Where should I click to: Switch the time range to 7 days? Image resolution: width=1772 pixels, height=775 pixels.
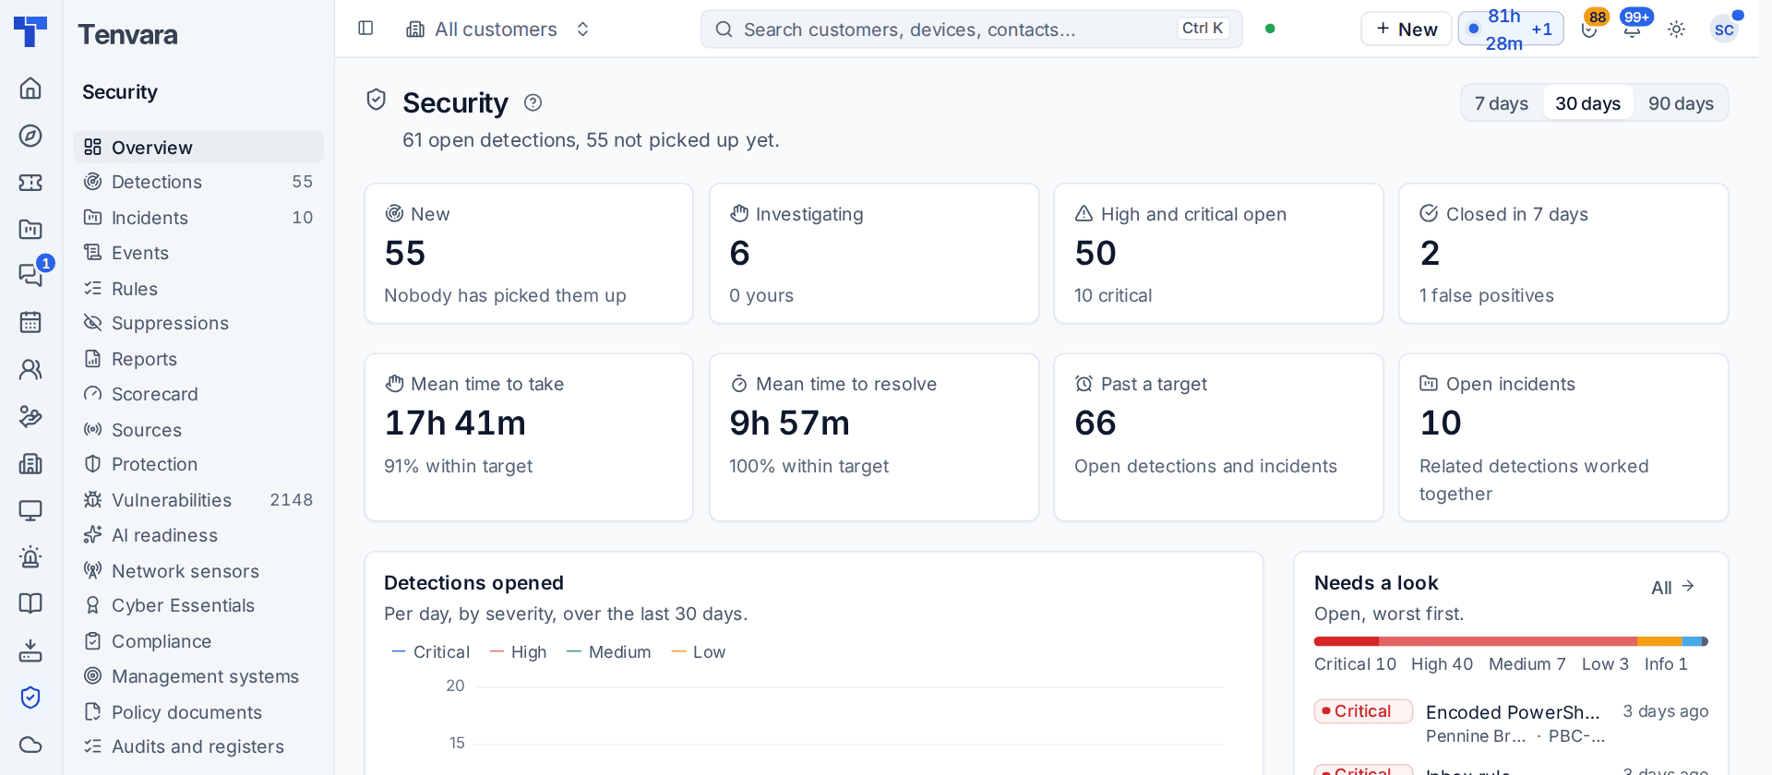point(1502,103)
